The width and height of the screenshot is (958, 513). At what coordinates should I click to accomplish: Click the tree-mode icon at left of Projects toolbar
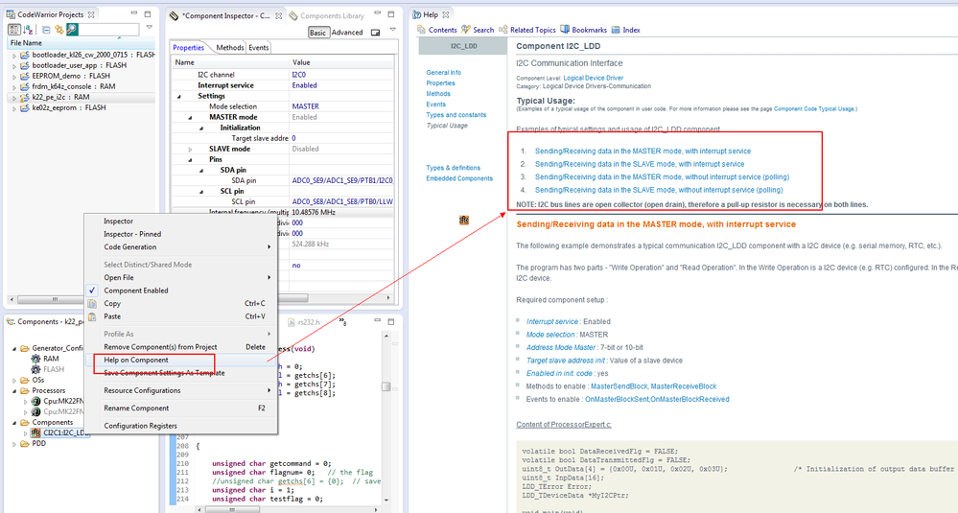[x=13, y=30]
